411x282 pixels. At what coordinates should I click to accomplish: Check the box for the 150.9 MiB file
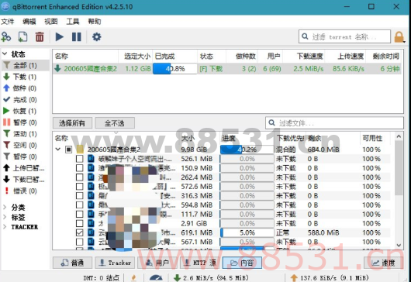(x=79, y=168)
